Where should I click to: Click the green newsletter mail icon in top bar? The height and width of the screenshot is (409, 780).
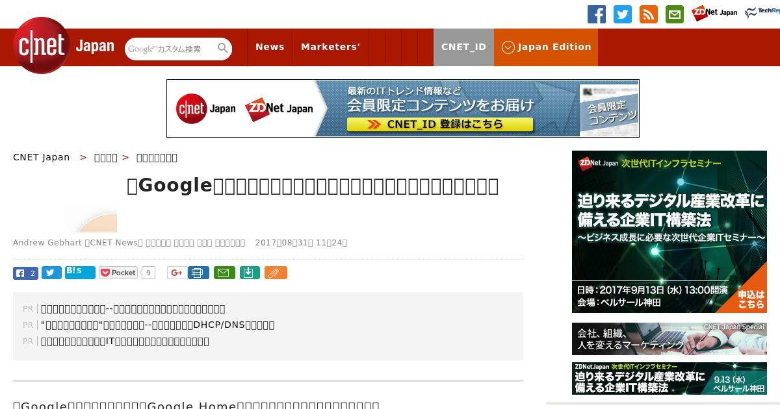(x=675, y=14)
